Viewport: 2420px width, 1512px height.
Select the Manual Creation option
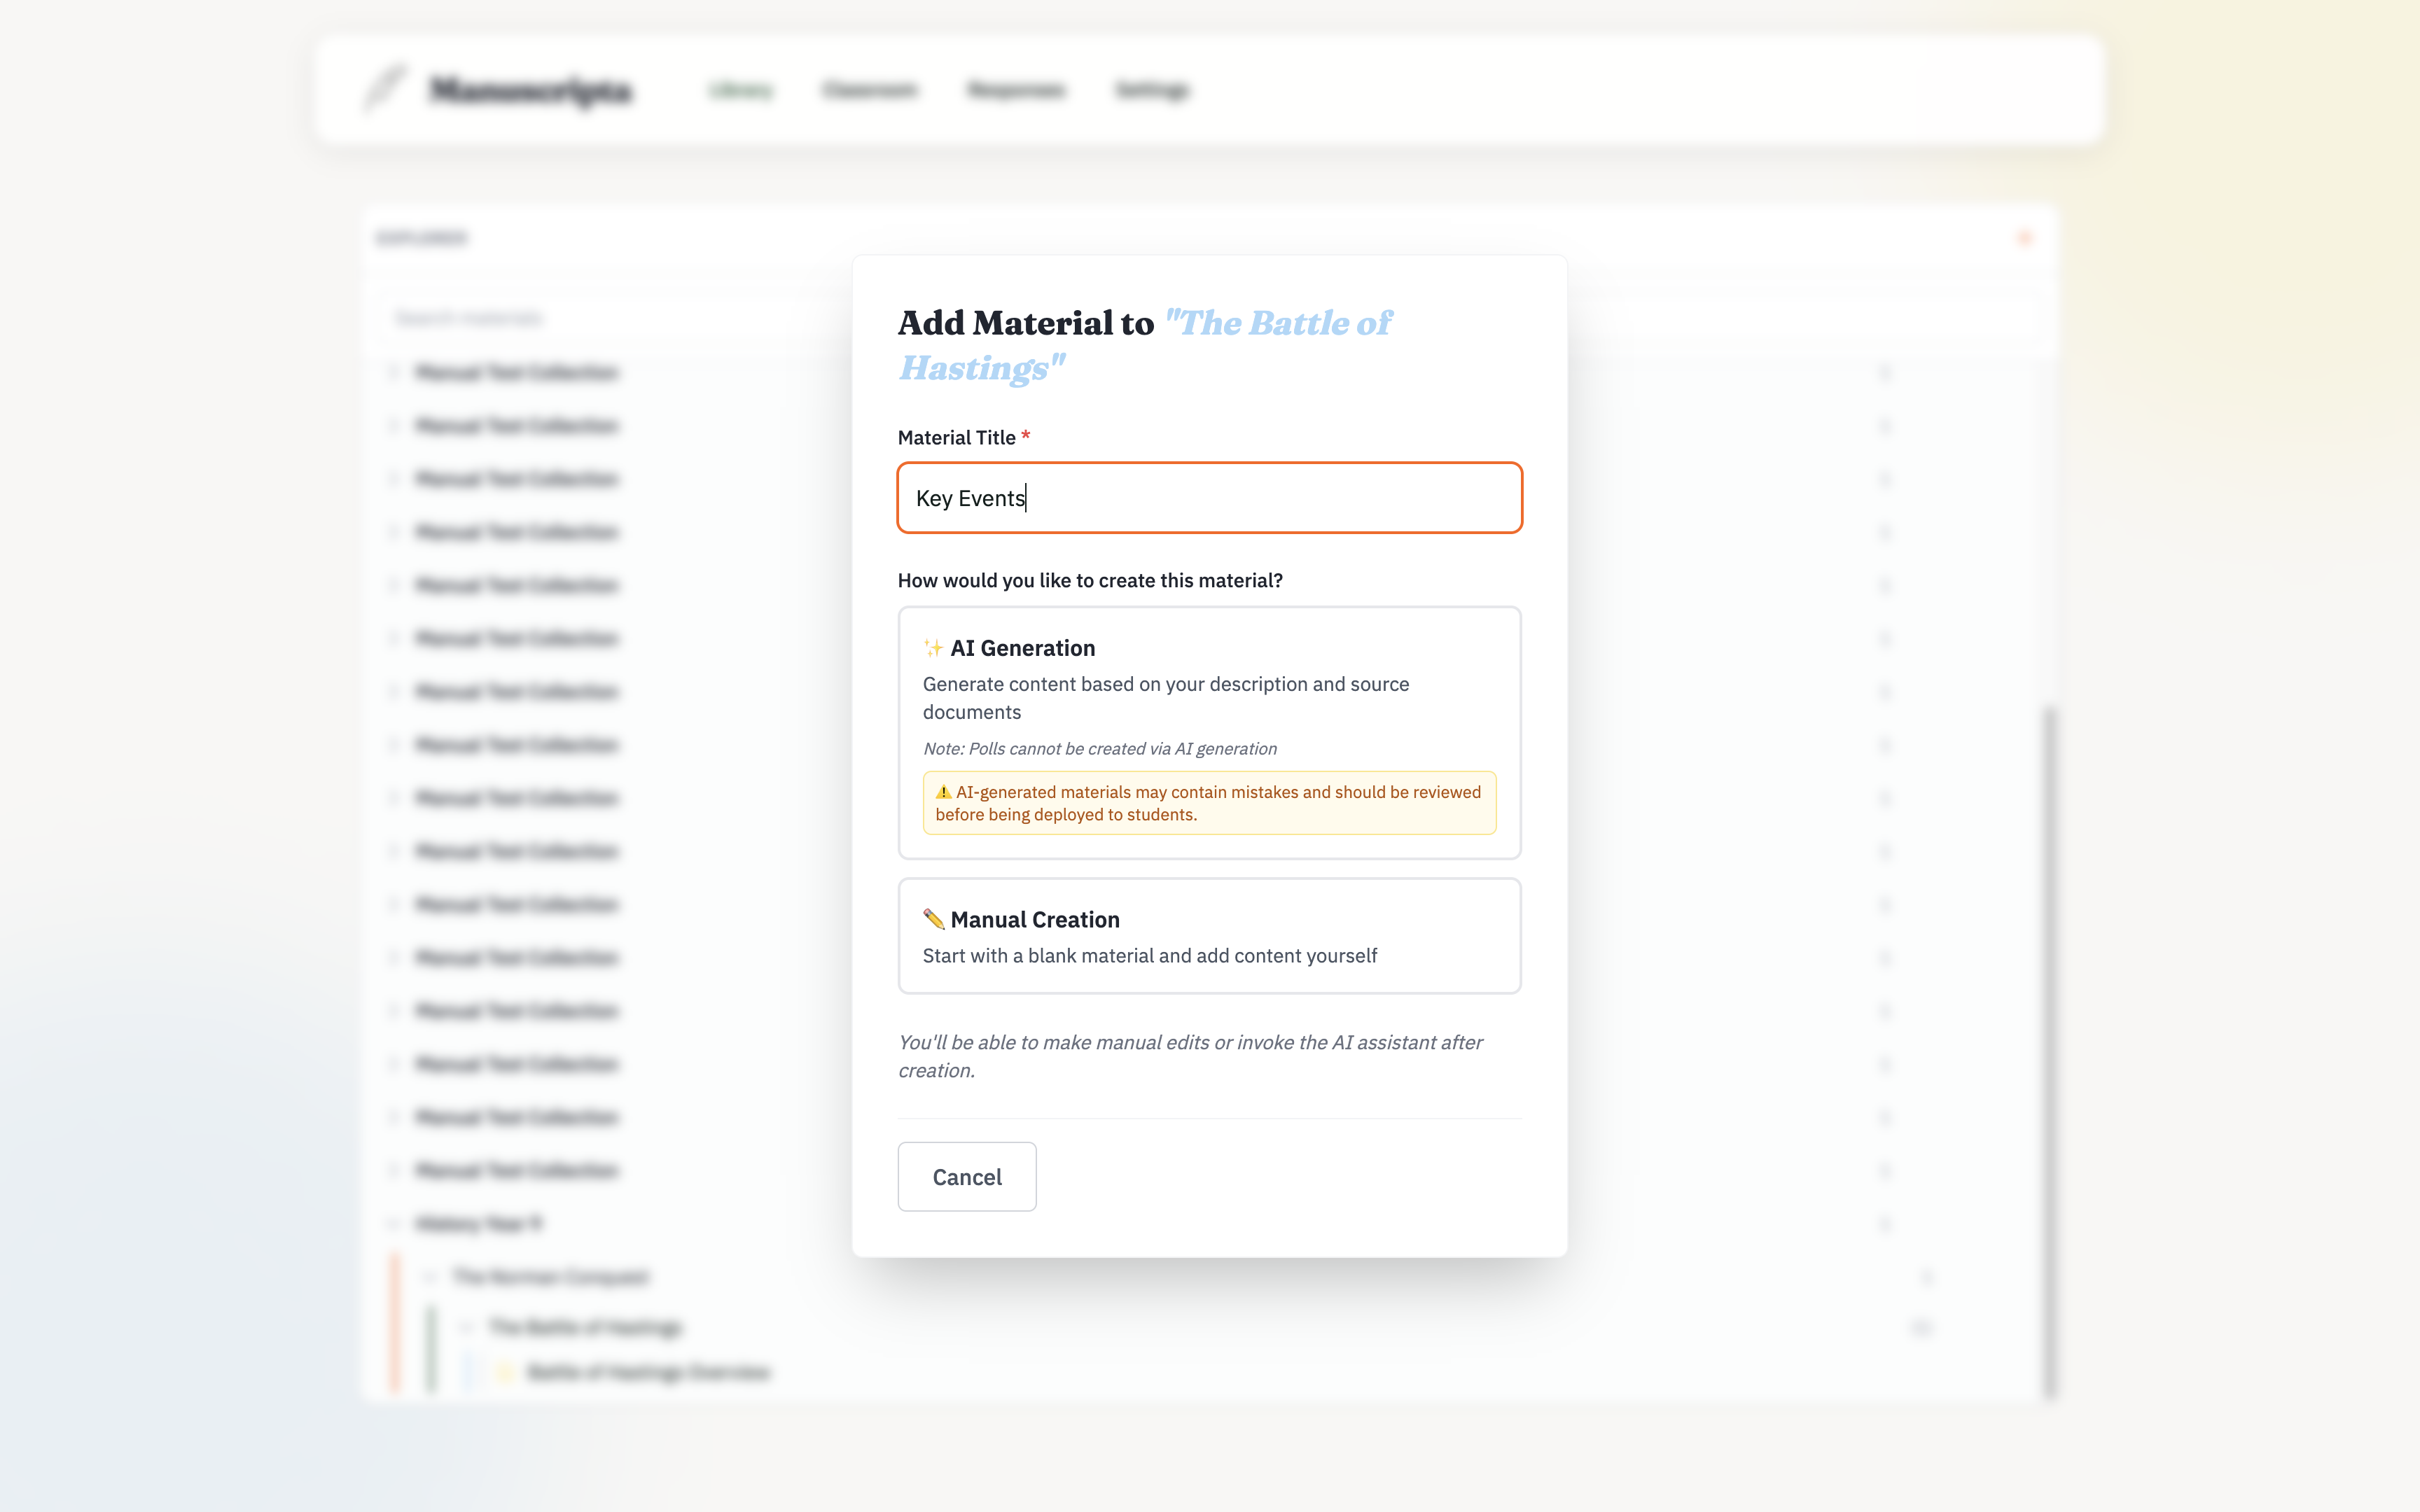click(1209, 936)
